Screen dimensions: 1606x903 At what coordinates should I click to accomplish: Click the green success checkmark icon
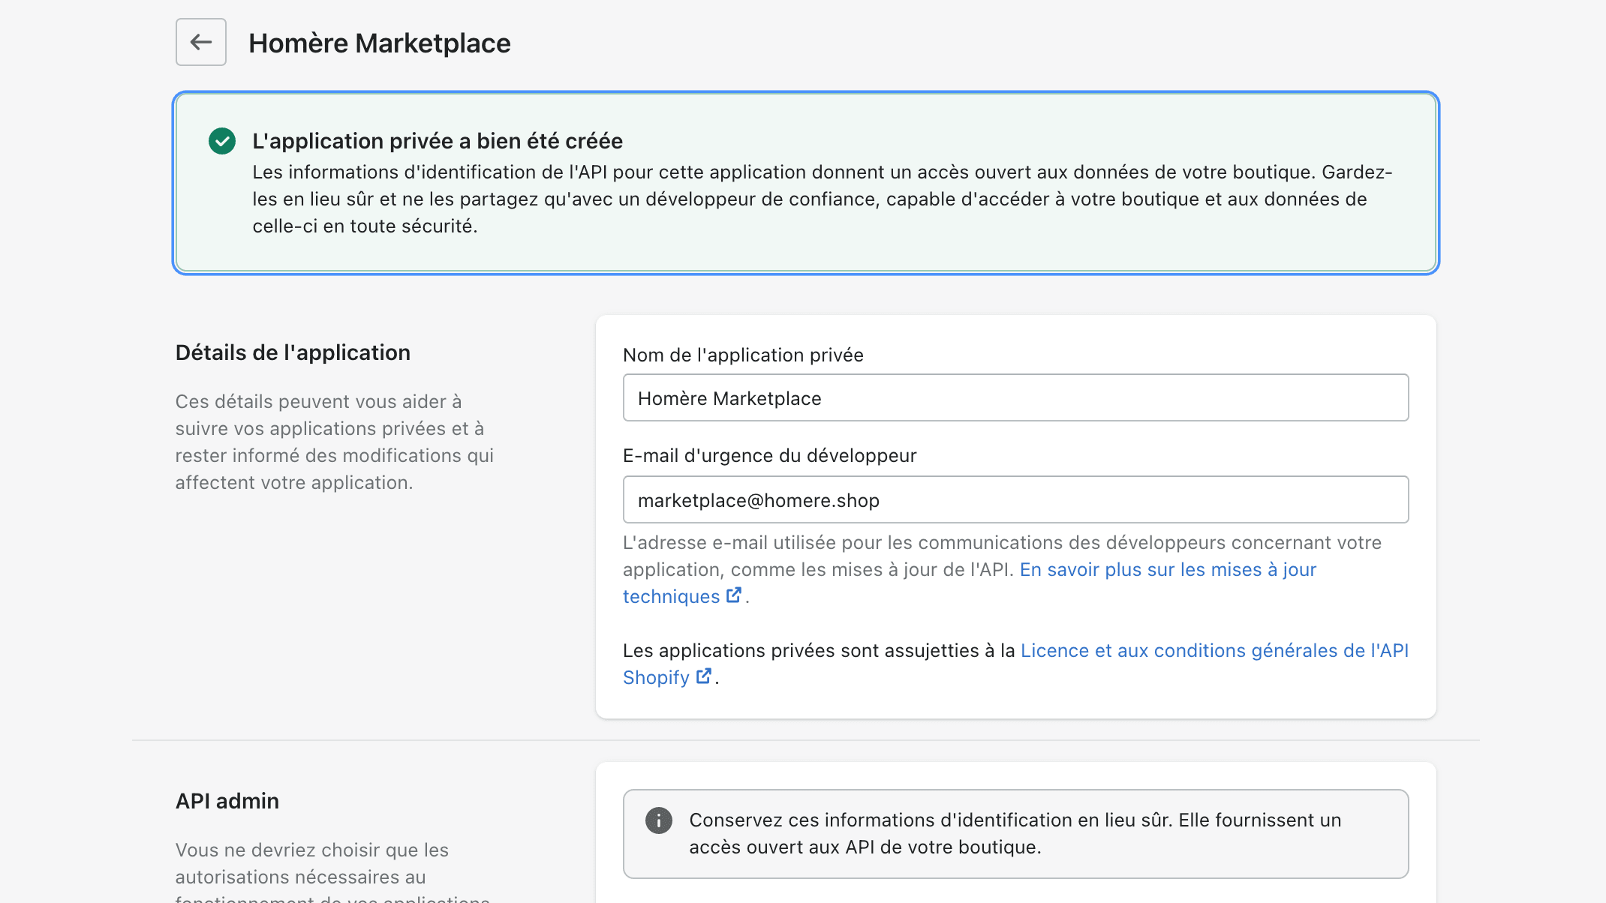tap(222, 141)
